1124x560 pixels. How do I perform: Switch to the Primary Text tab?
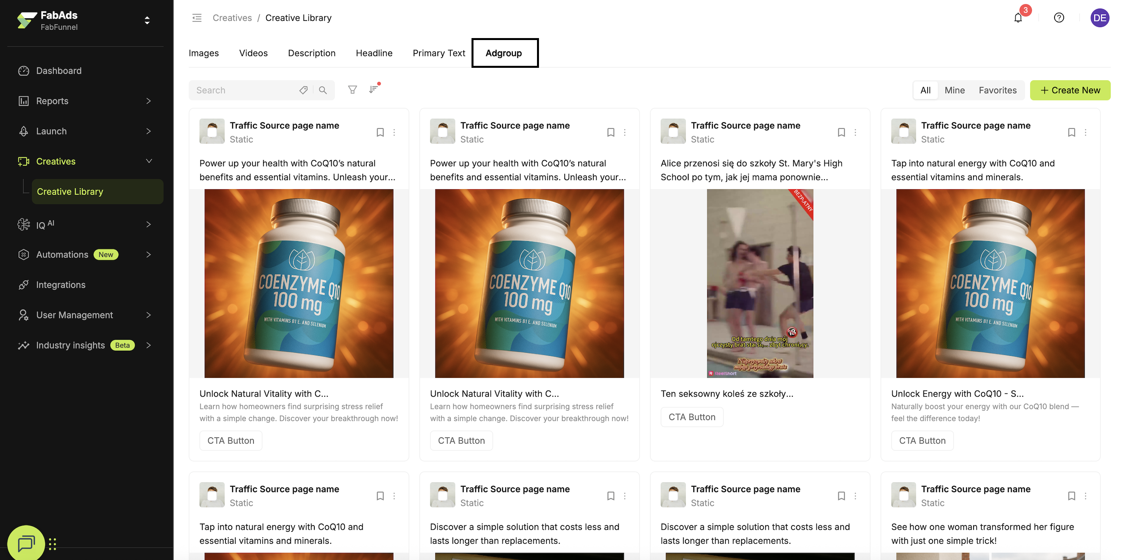coord(439,53)
